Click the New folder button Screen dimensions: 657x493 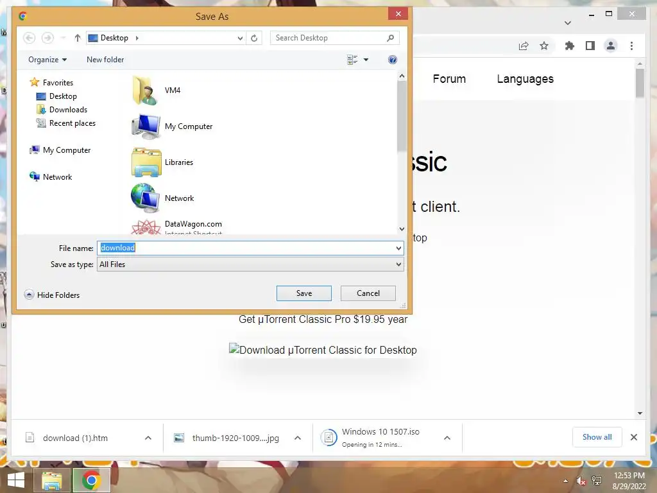pyautogui.click(x=105, y=60)
